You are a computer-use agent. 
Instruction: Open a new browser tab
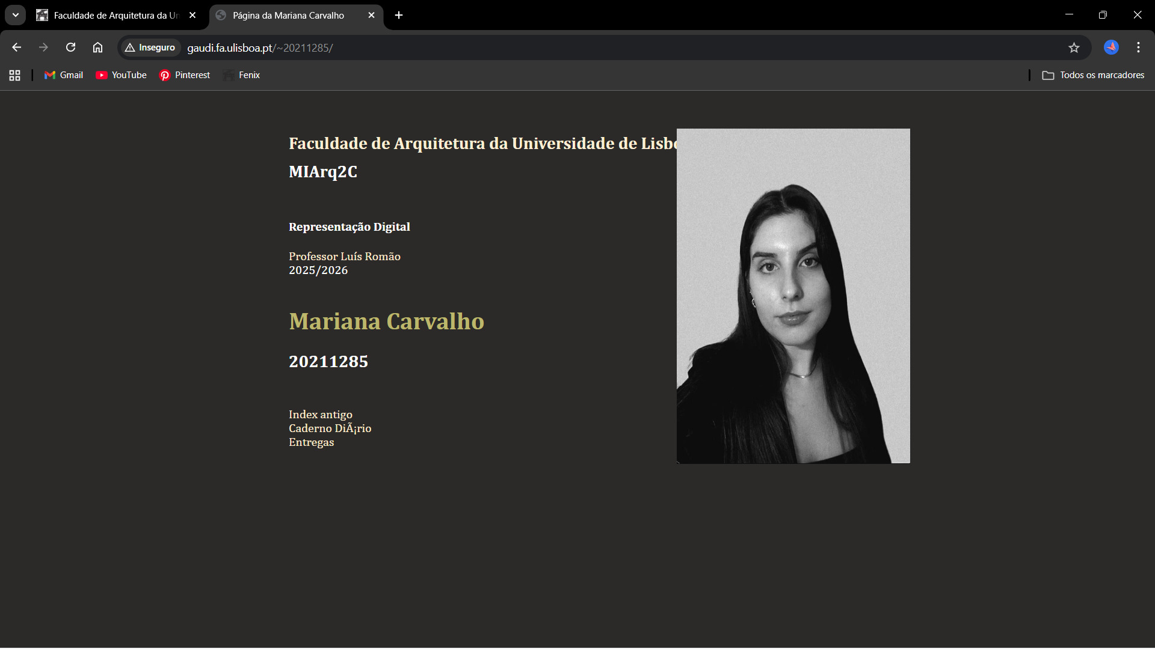(399, 15)
